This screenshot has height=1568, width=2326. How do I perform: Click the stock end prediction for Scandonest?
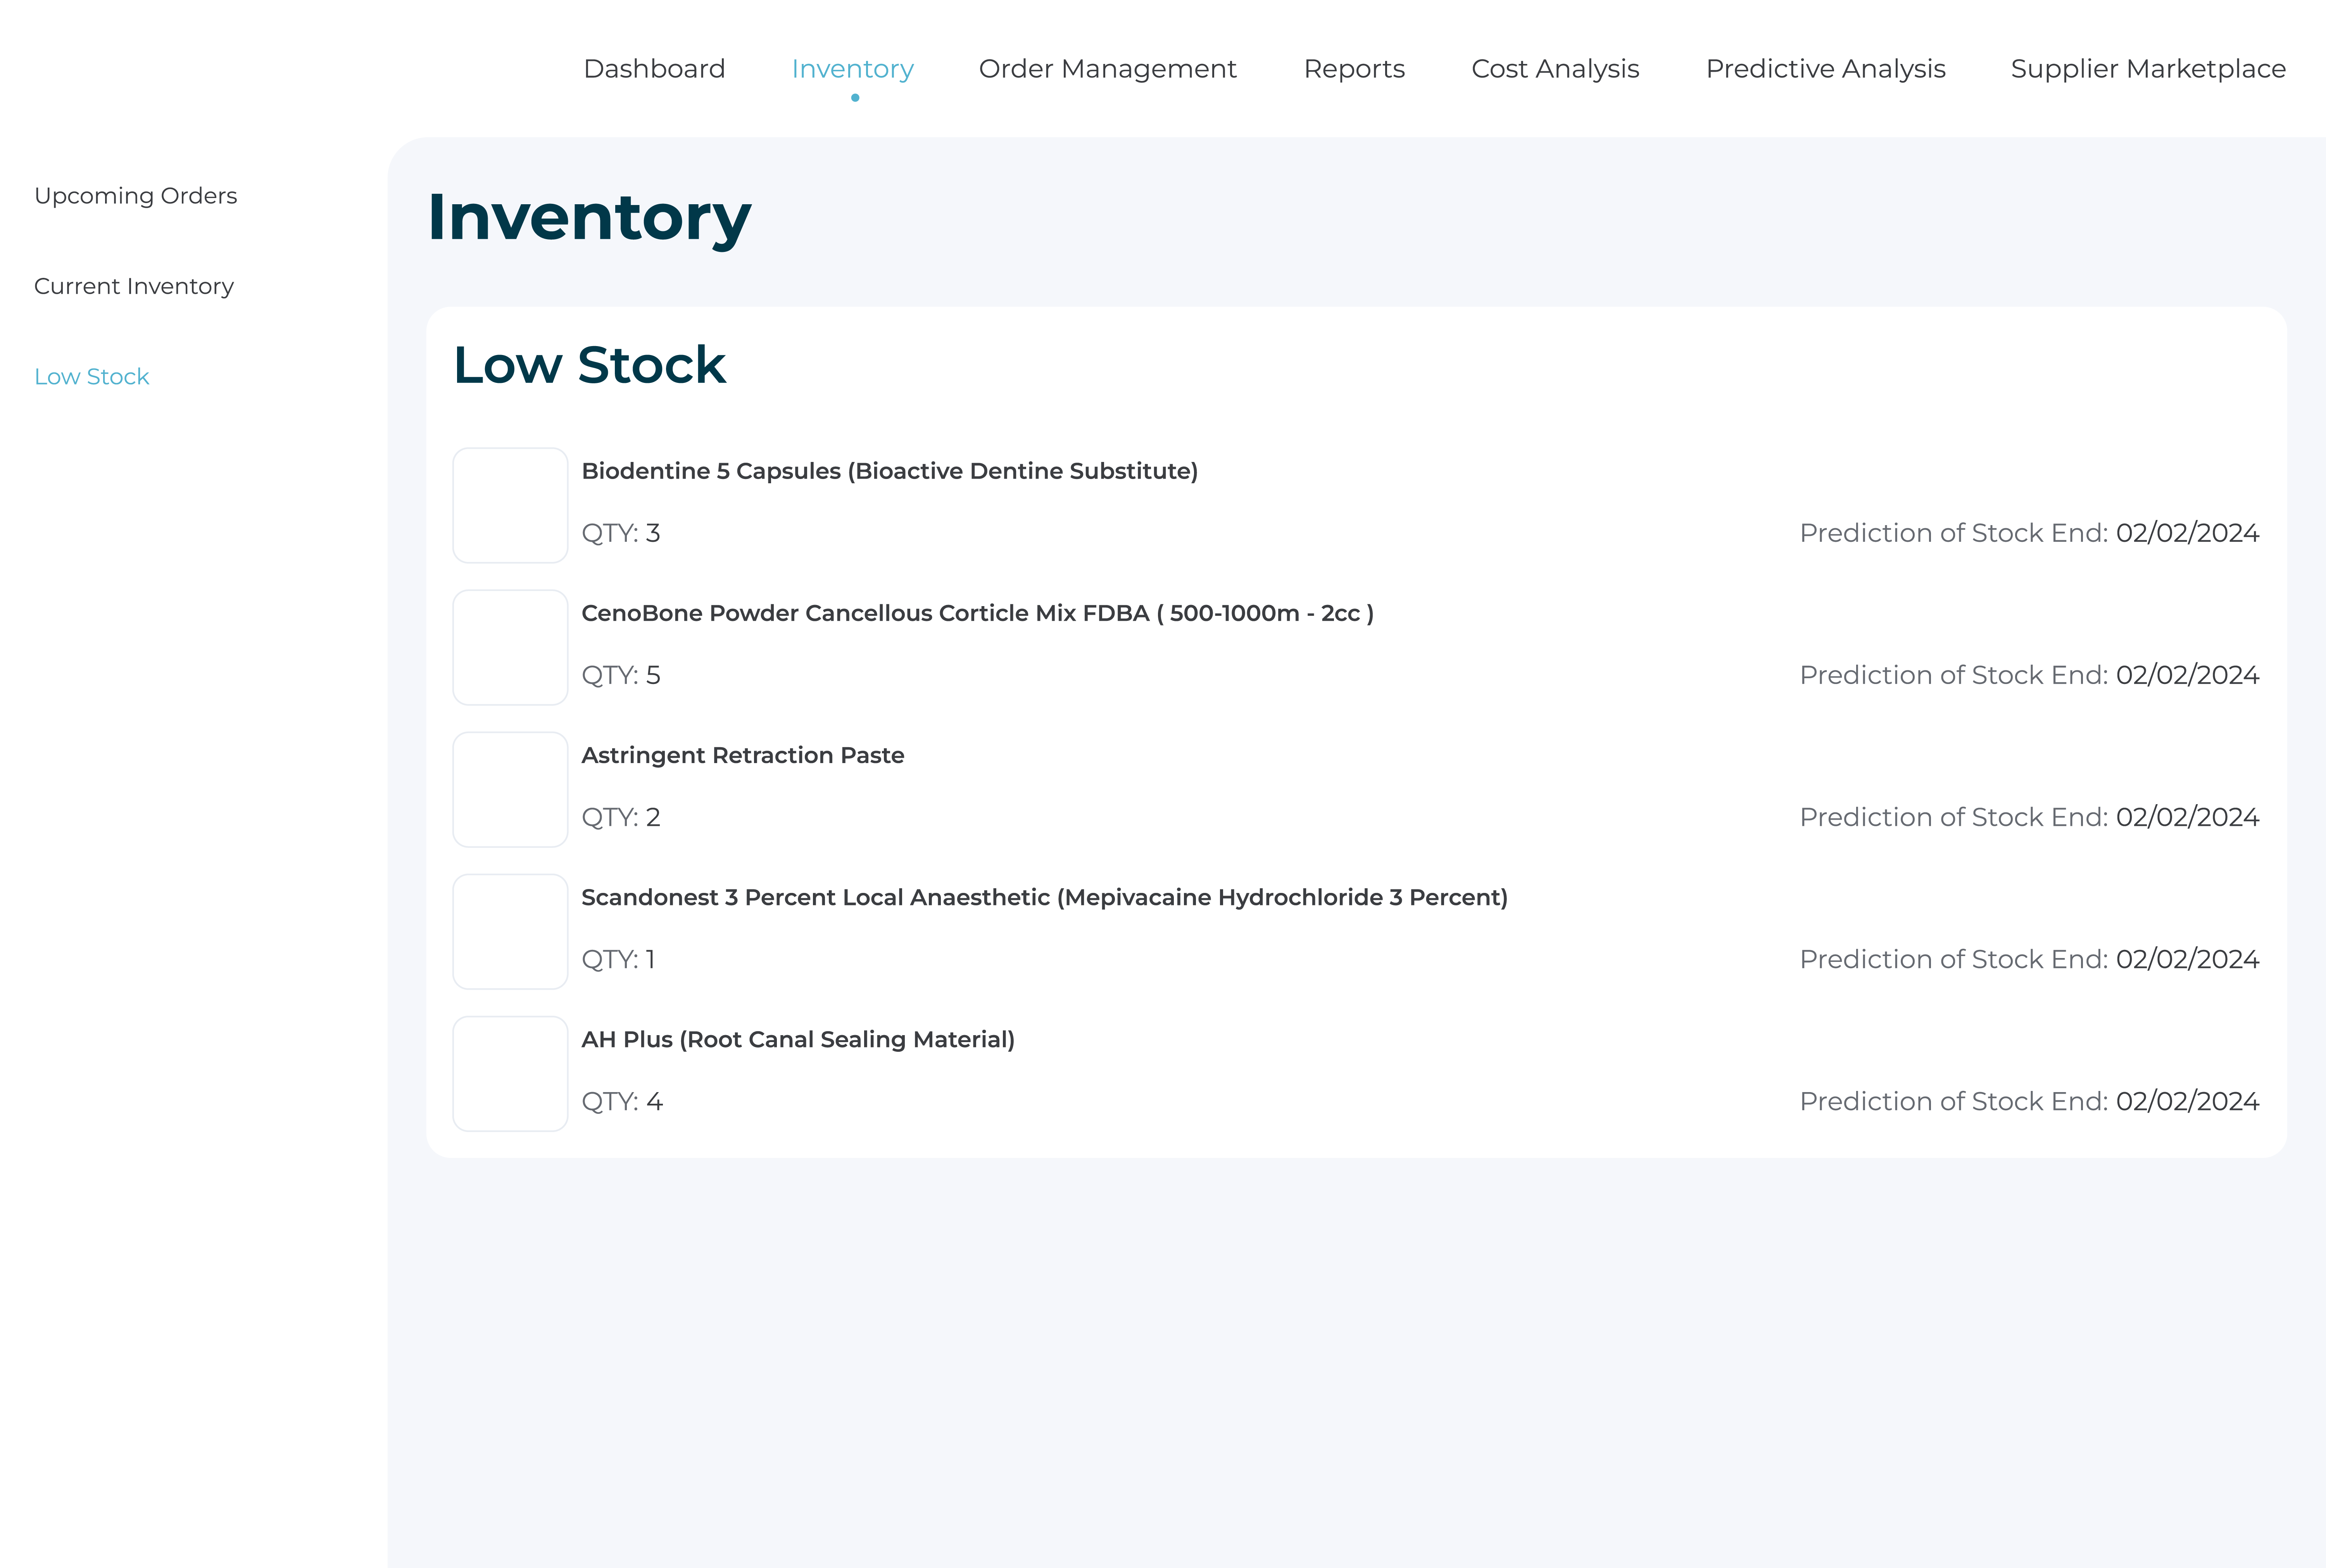click(2029, 958)
